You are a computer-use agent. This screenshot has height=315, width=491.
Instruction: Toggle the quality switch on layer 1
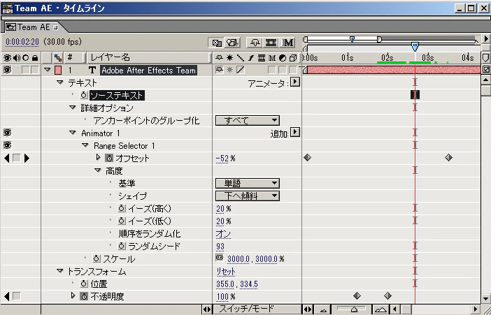tap(240, 70)
